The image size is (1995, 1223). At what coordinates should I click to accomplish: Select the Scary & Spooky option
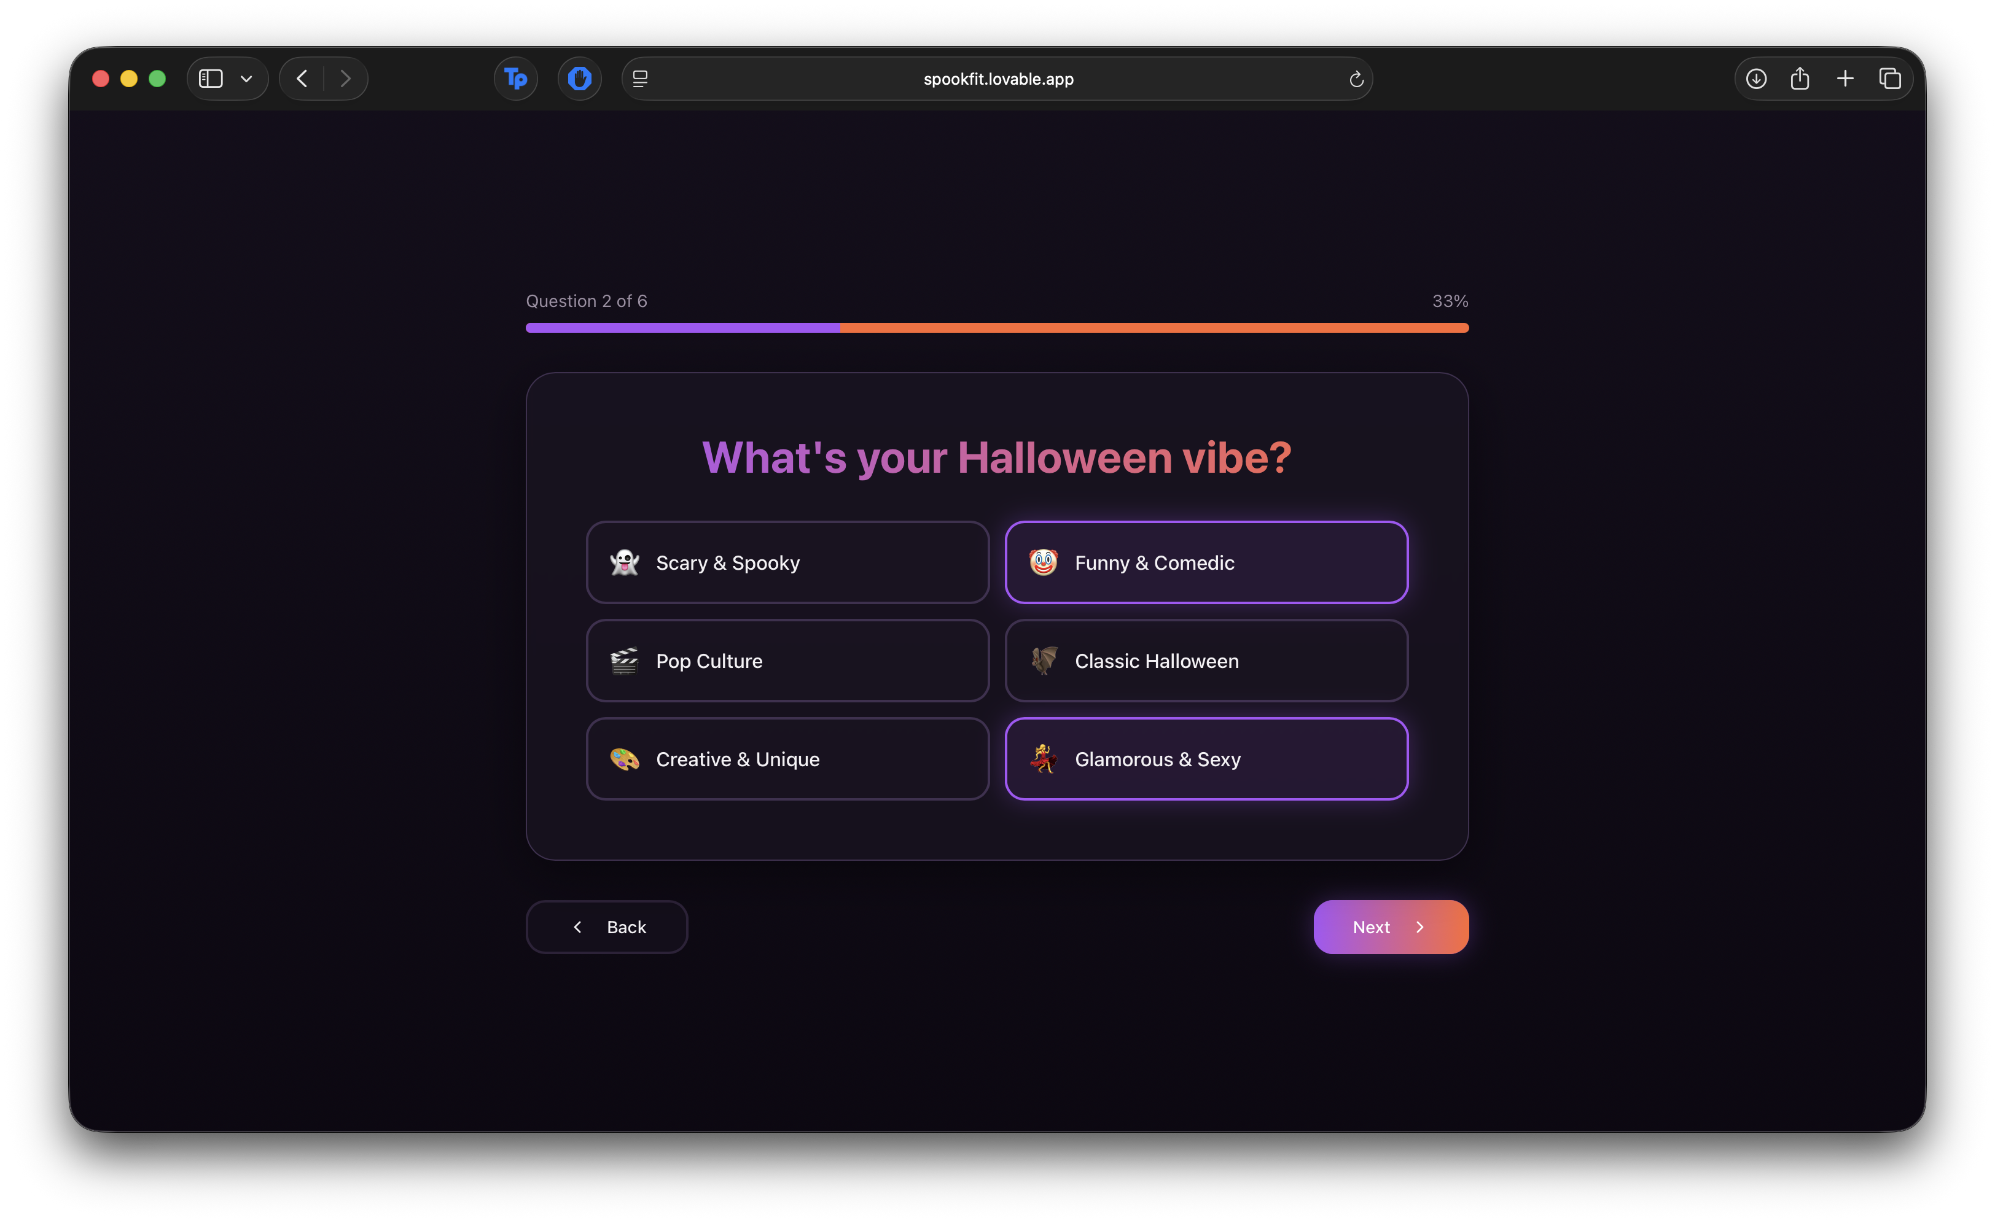(787, 562)
